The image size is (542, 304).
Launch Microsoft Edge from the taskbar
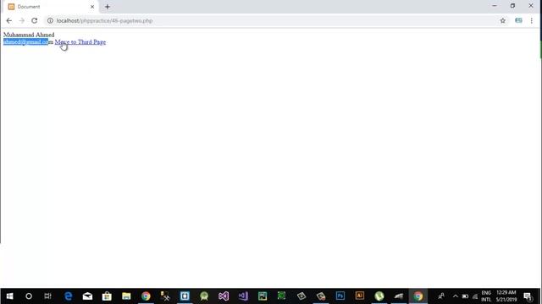click(68, 296)
